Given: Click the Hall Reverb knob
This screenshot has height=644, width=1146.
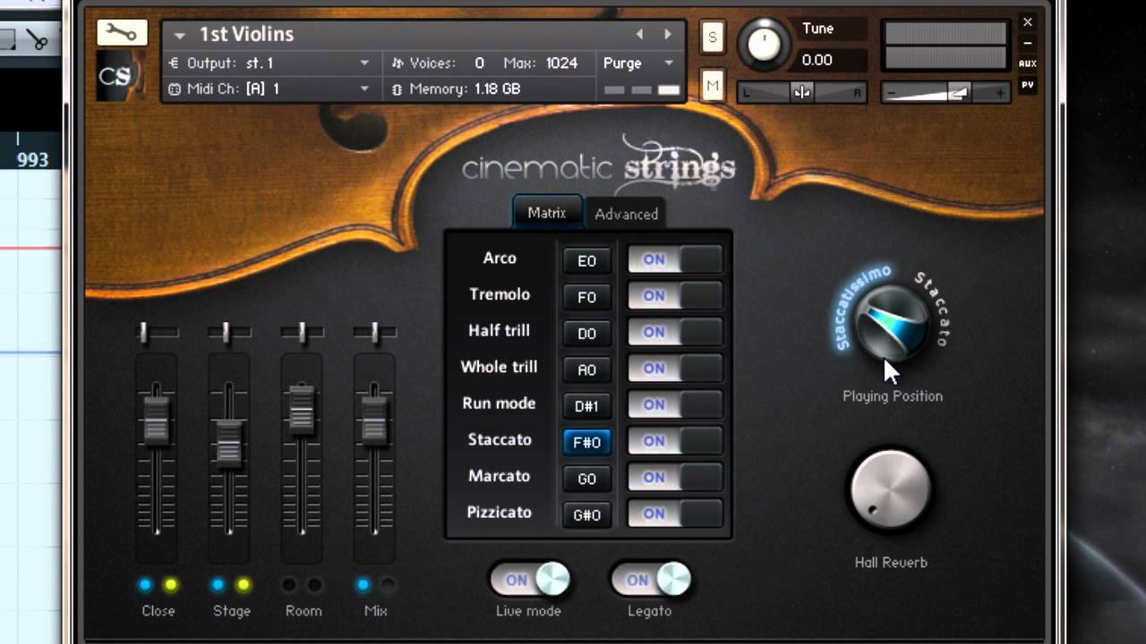Looking at the screenshot, I should tap(890, 490).
